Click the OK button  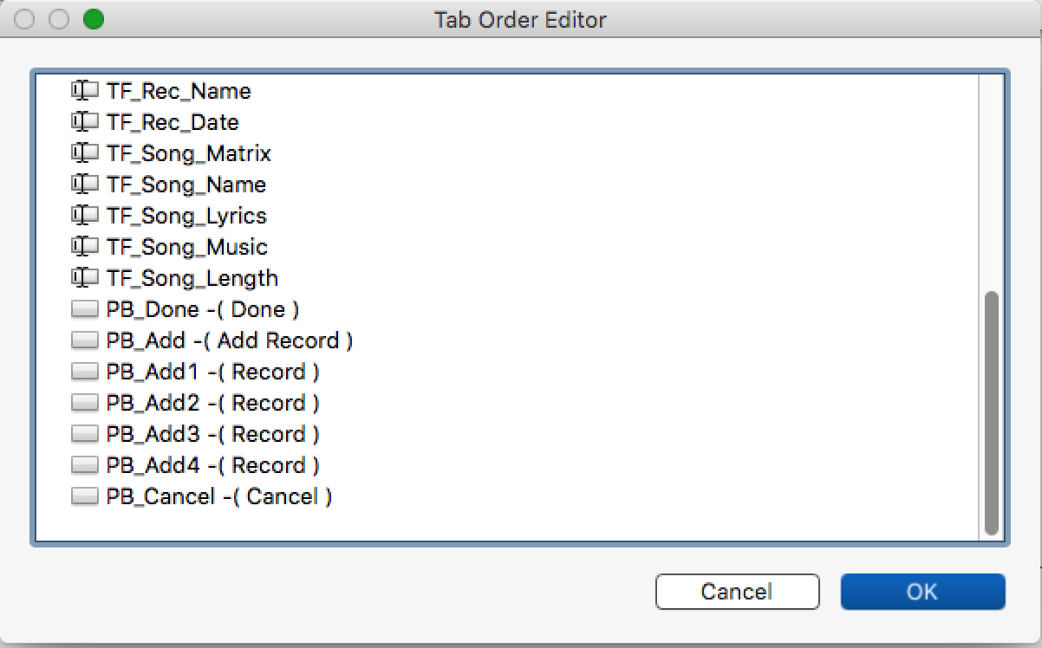point(922,592)
